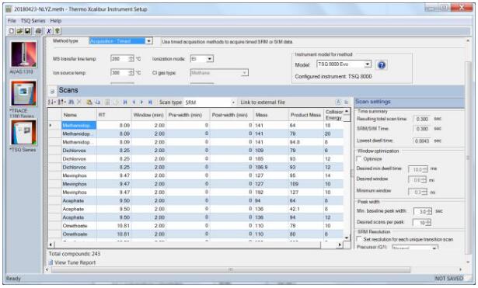
Task: Click Link to external file button
Action: click(263, 102)
